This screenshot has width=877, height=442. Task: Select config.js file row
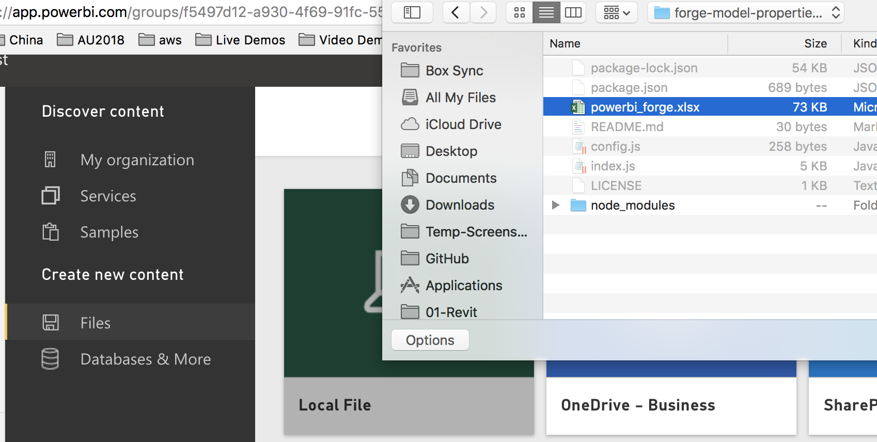click(710, 146)
